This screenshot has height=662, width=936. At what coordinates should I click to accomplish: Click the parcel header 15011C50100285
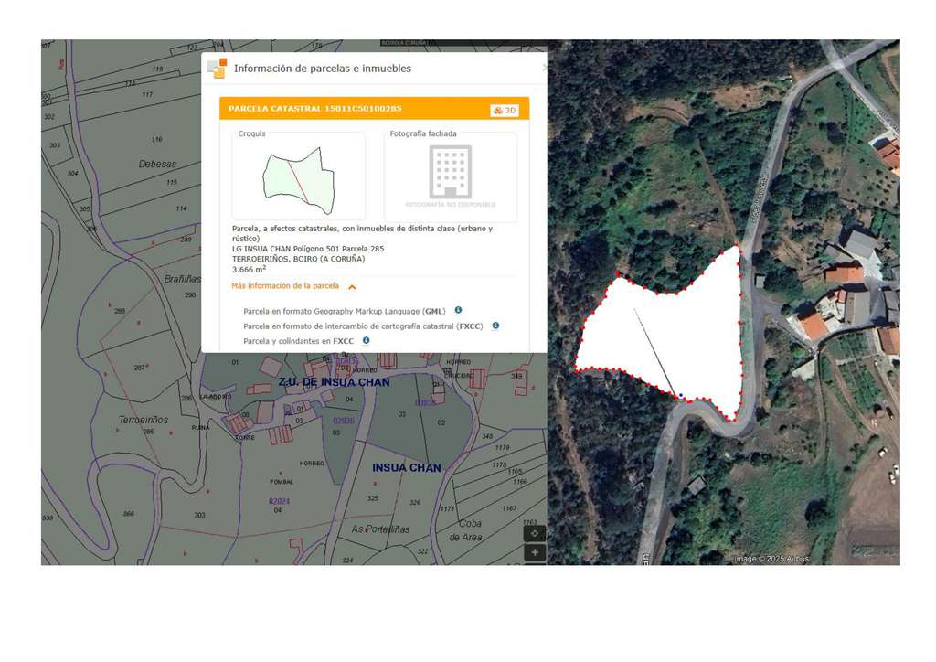[x=314, y=109]
